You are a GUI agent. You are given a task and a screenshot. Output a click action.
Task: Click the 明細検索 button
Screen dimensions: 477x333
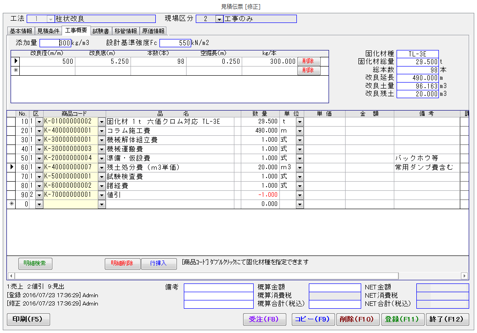click(35, 264)
